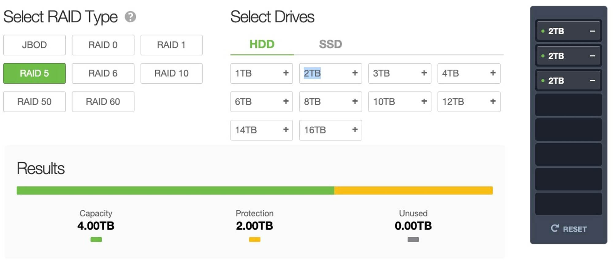Click the Select Drives heading
The image size is (613, 263).
point(272,17)
